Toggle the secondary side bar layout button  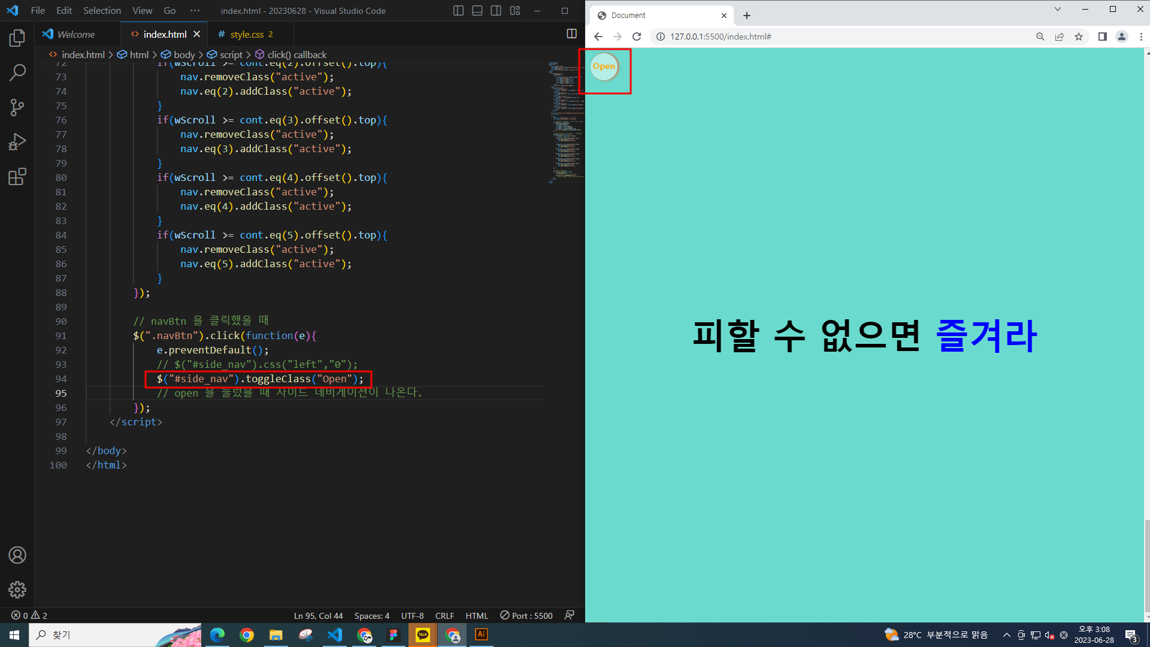click(x=496, y=11)
